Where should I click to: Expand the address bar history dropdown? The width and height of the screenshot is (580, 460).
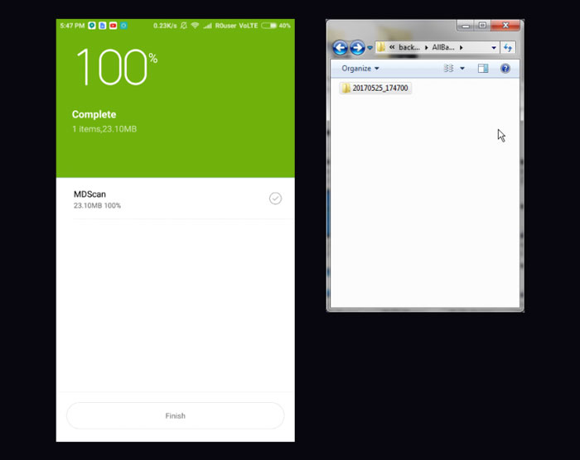click(494, 48)
